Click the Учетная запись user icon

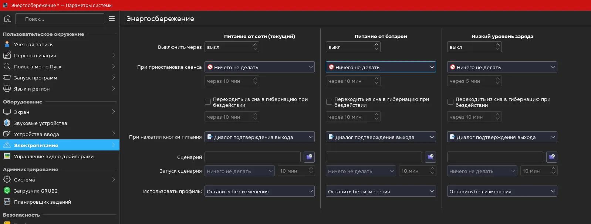coord(7,44)
